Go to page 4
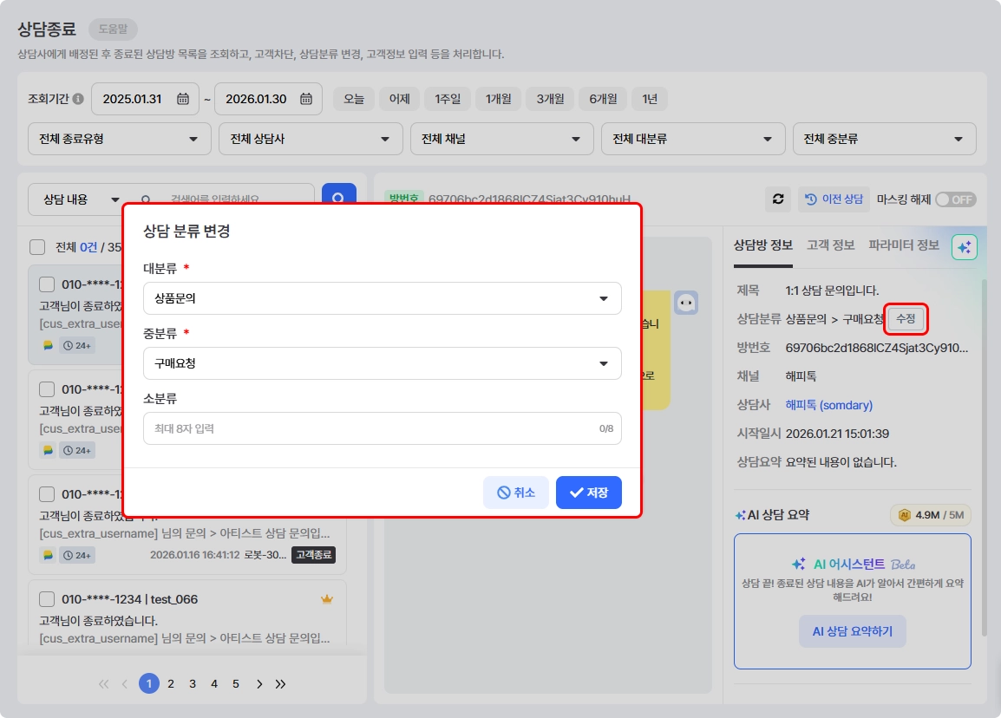 [214, 683]
